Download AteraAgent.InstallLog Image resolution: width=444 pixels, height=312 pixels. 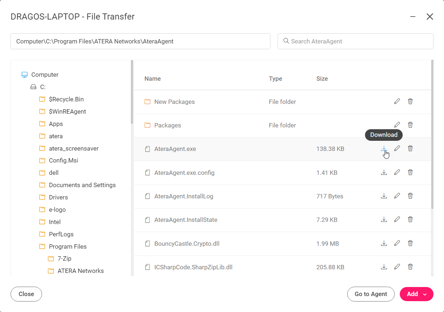[x=384, y=196]
